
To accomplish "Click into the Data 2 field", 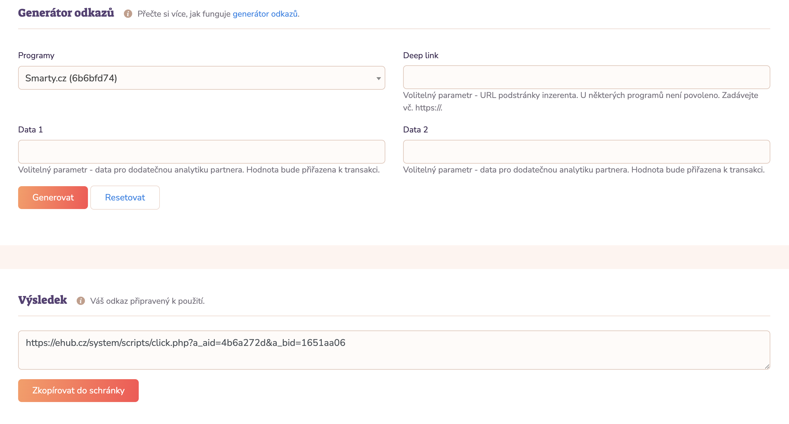I will [x=586, y=151].
